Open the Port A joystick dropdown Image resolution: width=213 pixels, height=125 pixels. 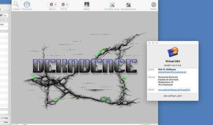[52, 4]
